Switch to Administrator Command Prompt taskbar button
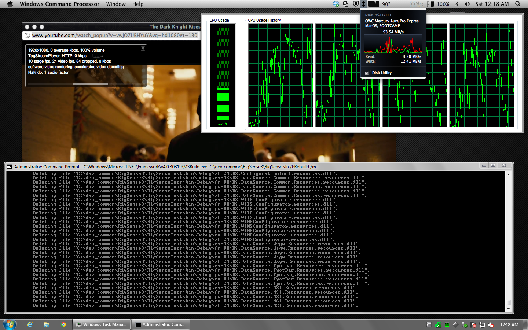Viewport: 528px width, 330px height. 161,324
